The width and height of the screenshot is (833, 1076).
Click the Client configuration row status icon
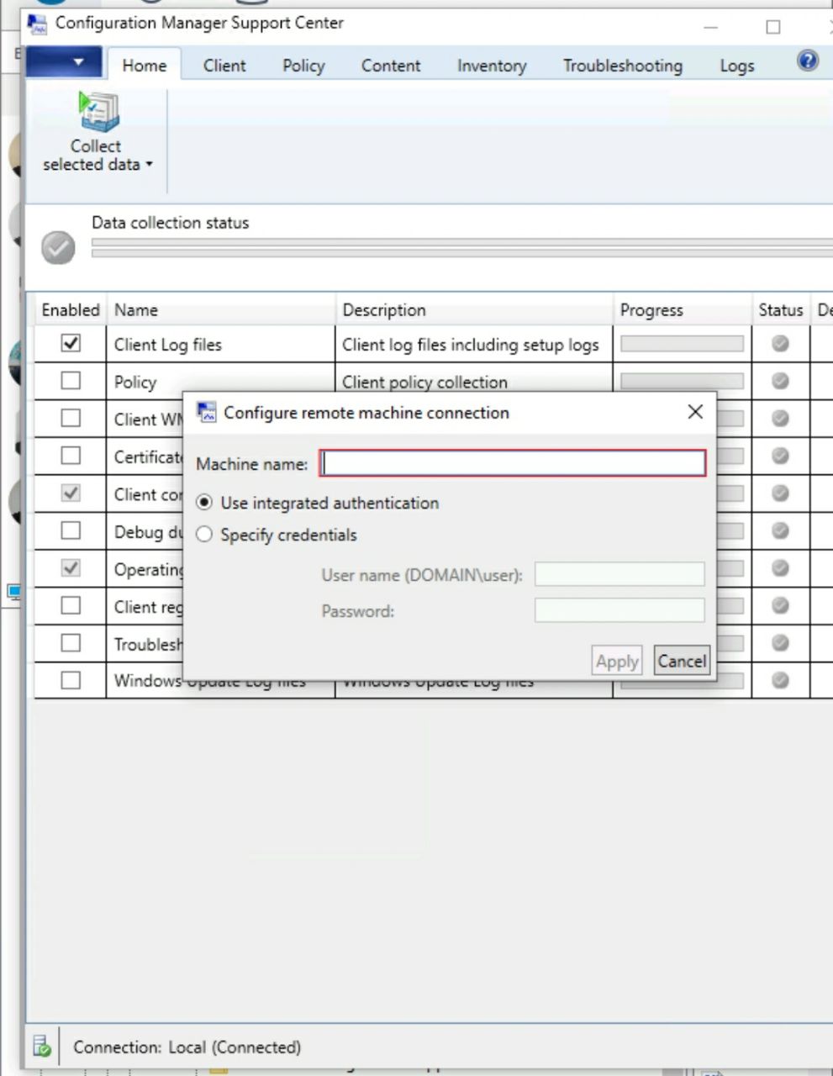[x=780, y=493]
